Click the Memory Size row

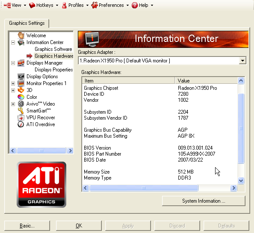(159, 172)
